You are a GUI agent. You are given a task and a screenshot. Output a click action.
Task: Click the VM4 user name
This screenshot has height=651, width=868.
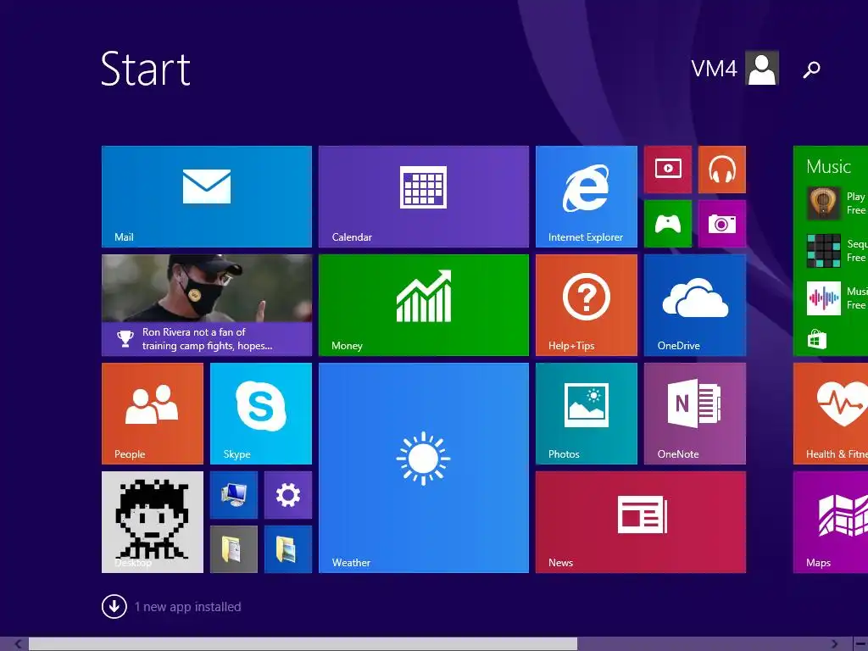coord(714,69)
